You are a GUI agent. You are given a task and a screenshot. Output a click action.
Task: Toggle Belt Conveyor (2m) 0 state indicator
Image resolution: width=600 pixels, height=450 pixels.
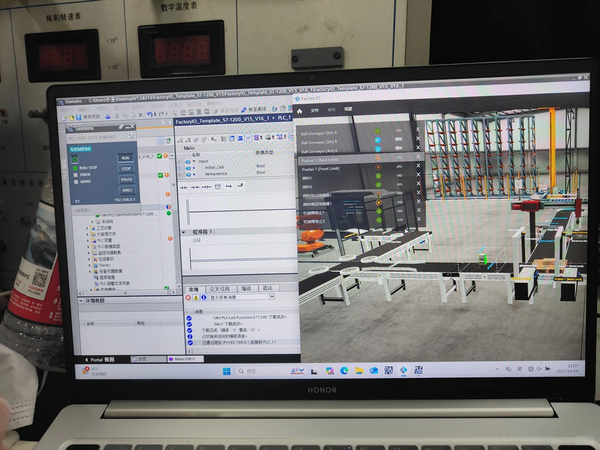[x=377, y=131]
